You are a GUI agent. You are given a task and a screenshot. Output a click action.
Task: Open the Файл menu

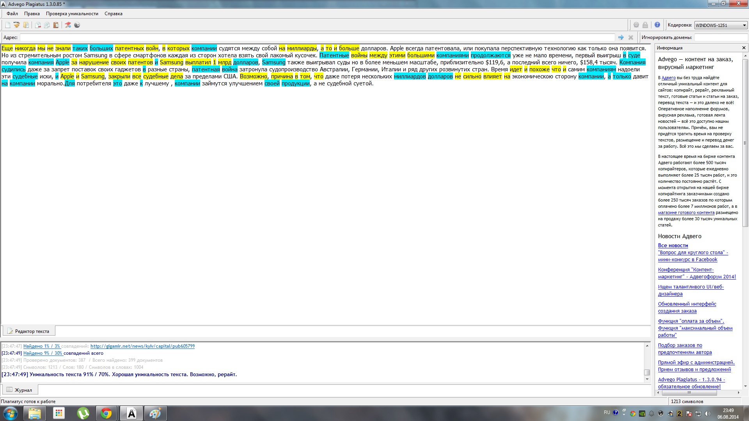pyautogui.click(x=12, y=14)
